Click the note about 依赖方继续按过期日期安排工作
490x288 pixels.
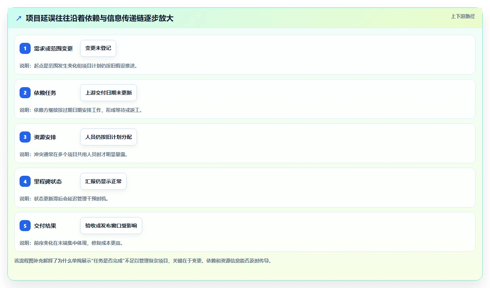pyautogui.click(x=81, y=110)
